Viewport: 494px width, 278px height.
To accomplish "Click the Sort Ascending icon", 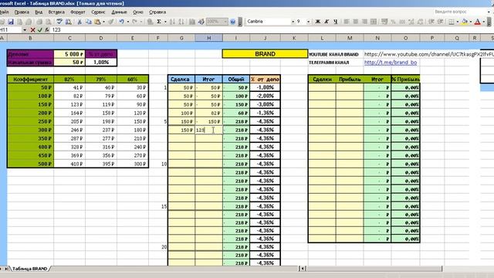I will tap(172, 22).
